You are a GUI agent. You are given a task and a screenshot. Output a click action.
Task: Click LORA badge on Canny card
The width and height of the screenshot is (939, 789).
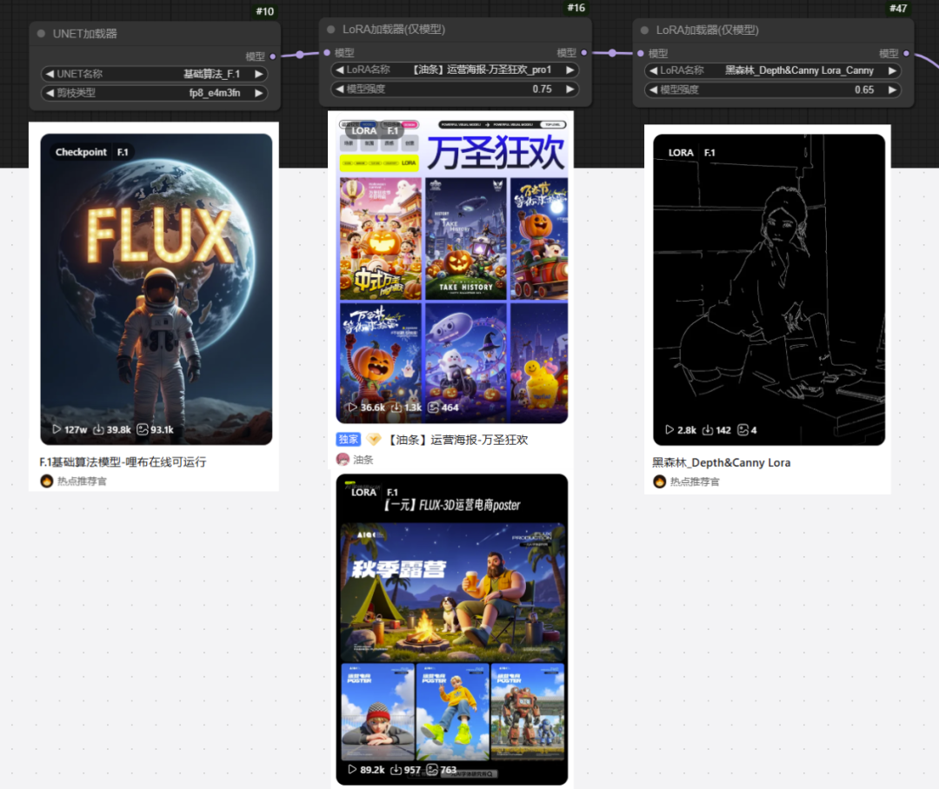click(681, 153)
